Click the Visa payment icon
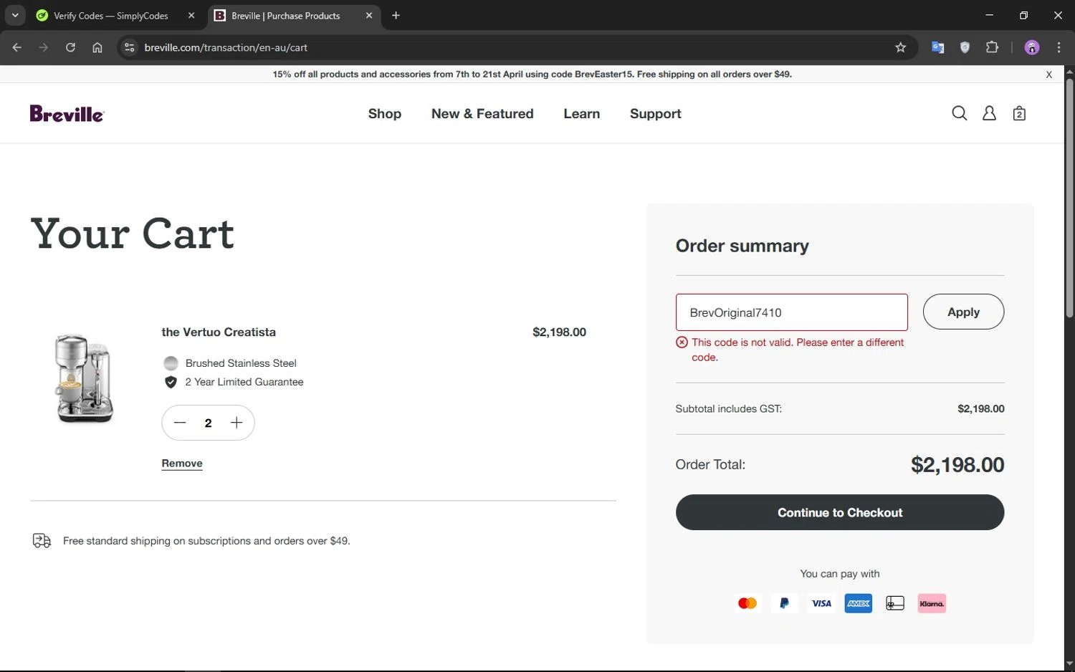The image size is (1075, 672). (821, 603)
